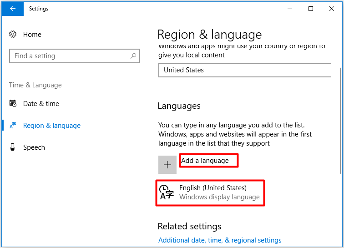Click the back arrow in title bar

pyautogui.click(x=12, y=9)
